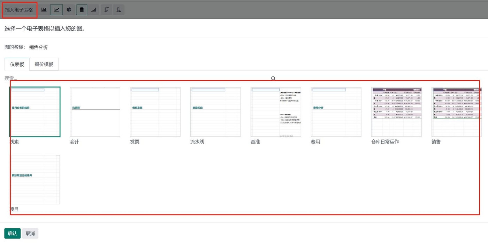The image size is (488, 243).
Task: Switch to pie chart view
Action: tap(69, 10)
